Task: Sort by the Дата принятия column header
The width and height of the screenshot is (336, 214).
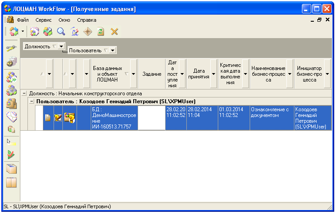Action: 199,74
